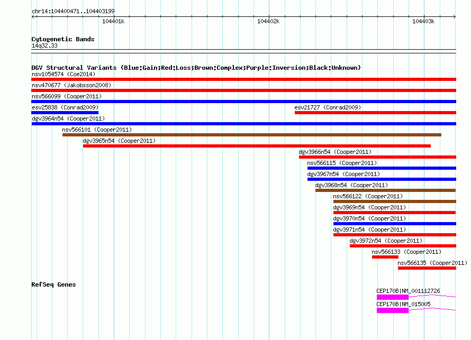Viewport: 471px width, 340px height.
Task: Select nsv566135 (Cooper2011) label
Action: [x=432, y=263]
